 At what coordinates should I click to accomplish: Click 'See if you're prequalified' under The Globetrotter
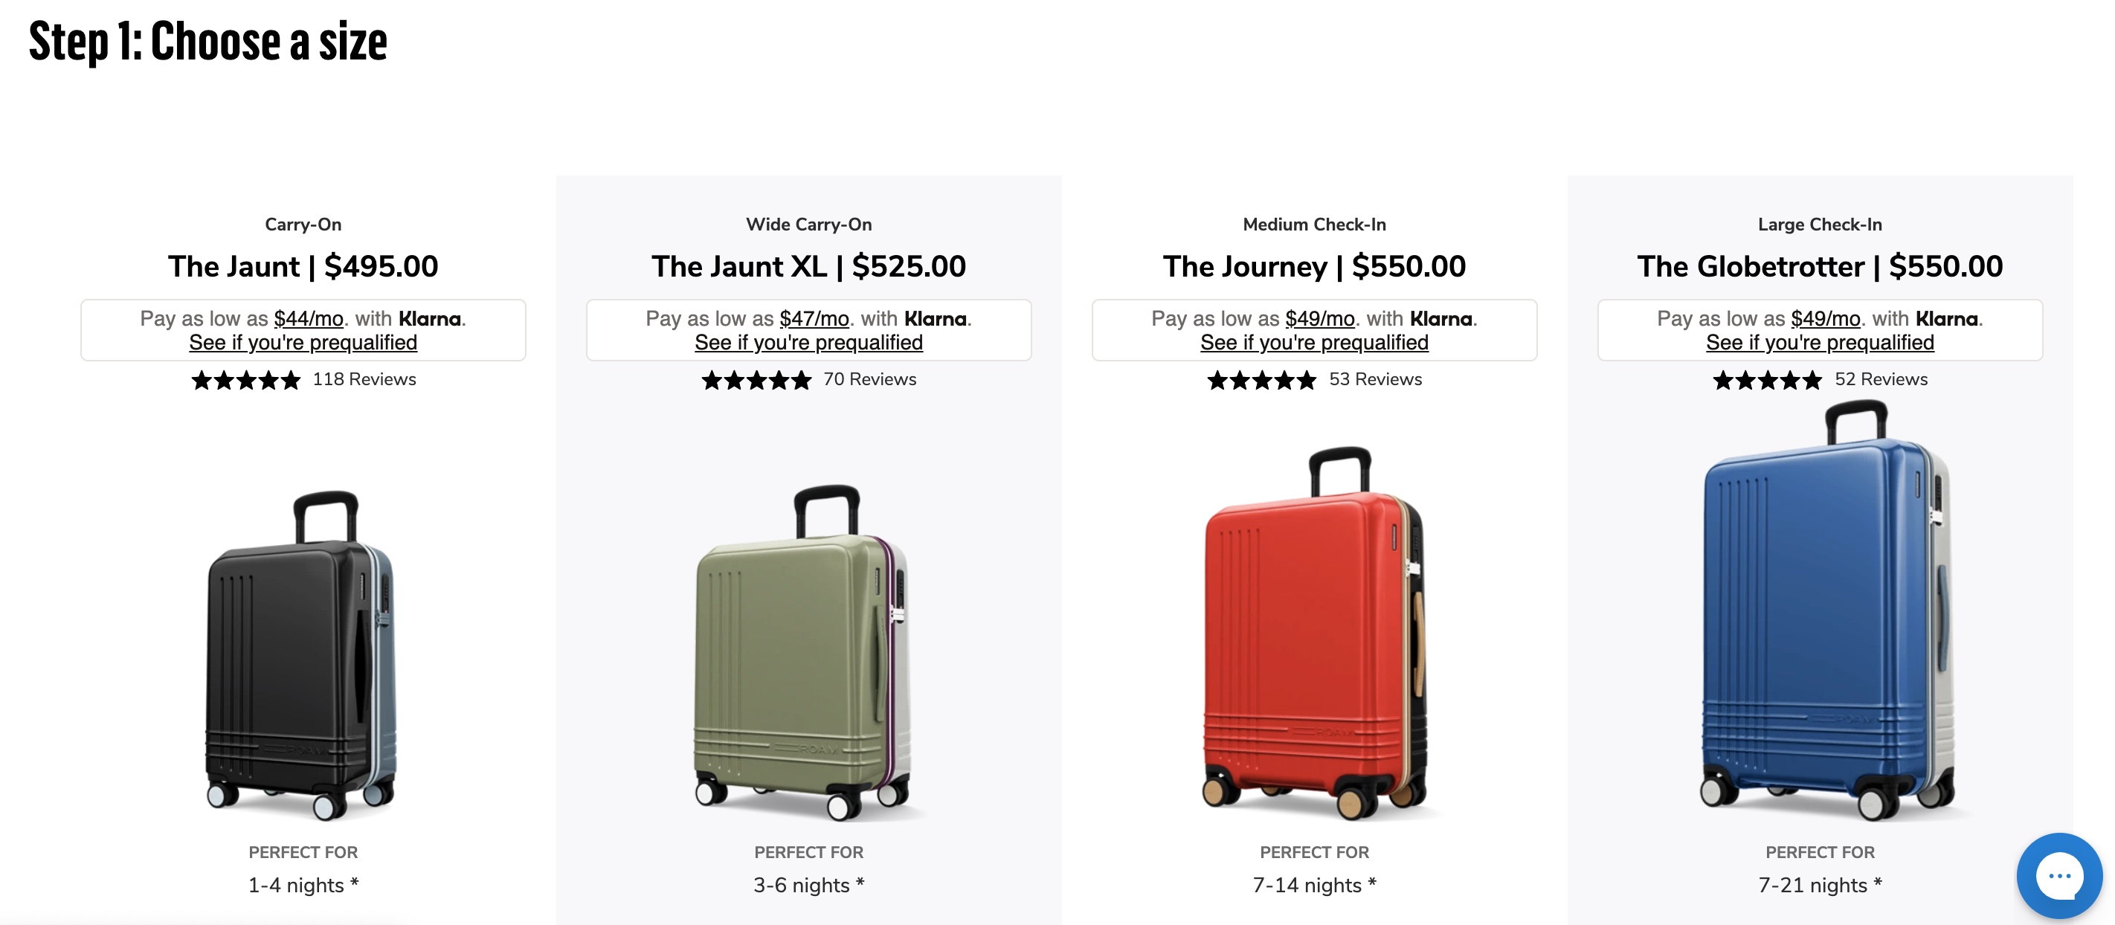1821,343
